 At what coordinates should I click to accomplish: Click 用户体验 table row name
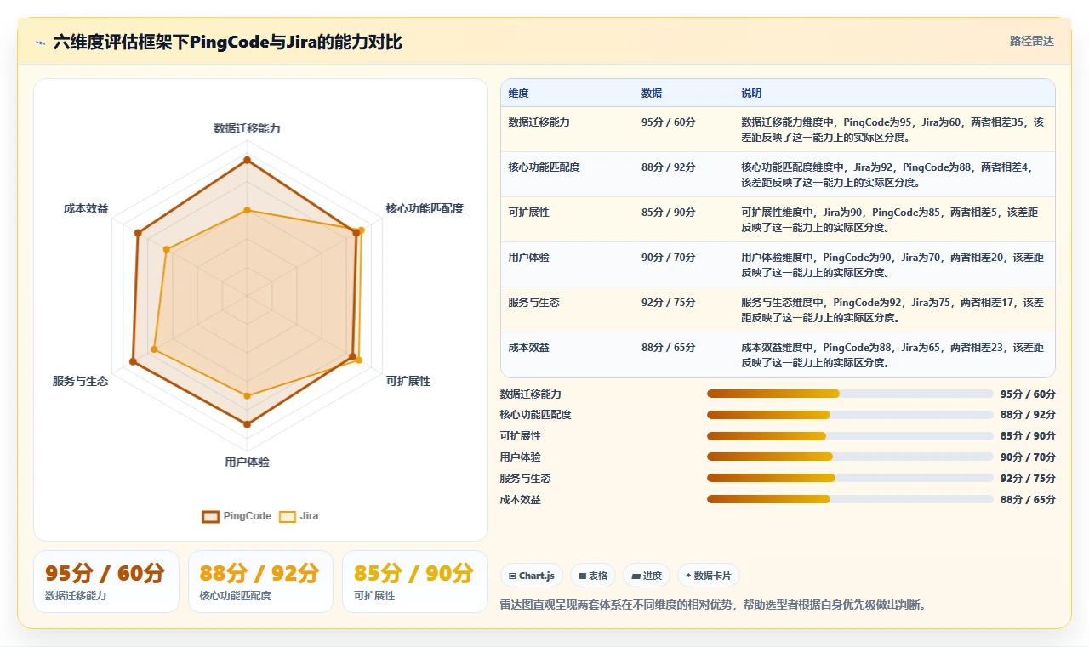coord(528,257)
